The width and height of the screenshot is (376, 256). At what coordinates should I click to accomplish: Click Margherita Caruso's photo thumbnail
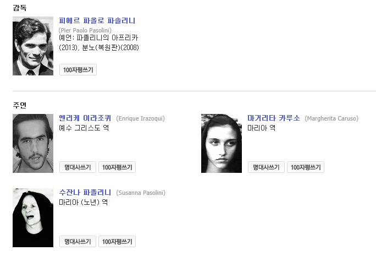(222, 143)
